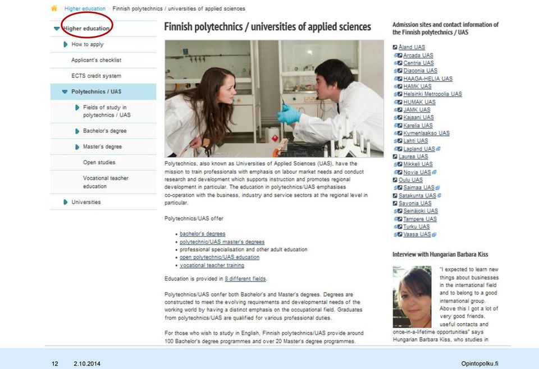The width and height of the screenshot is (539, 369).
Task: Open Oulu UAS link
Action: pyautogui.click(x=410, y=180)
